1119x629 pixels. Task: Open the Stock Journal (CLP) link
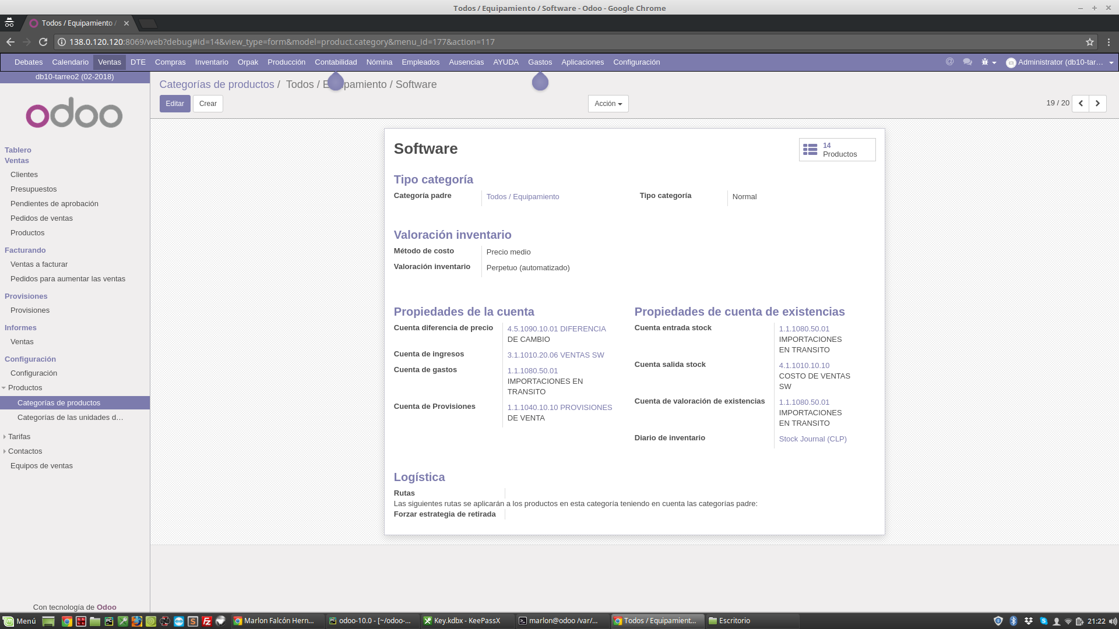coord(813,439)
